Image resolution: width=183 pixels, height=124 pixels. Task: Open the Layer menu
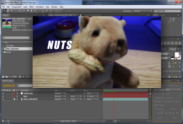[25, 7]
